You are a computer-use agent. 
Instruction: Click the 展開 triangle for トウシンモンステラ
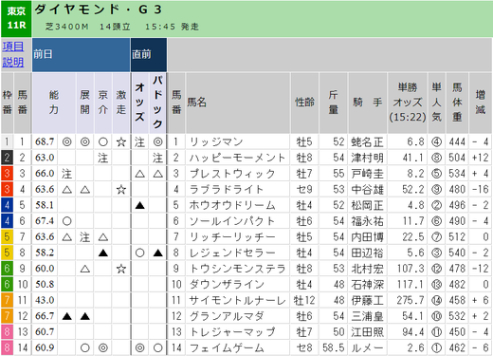click(x=85, y=269)
